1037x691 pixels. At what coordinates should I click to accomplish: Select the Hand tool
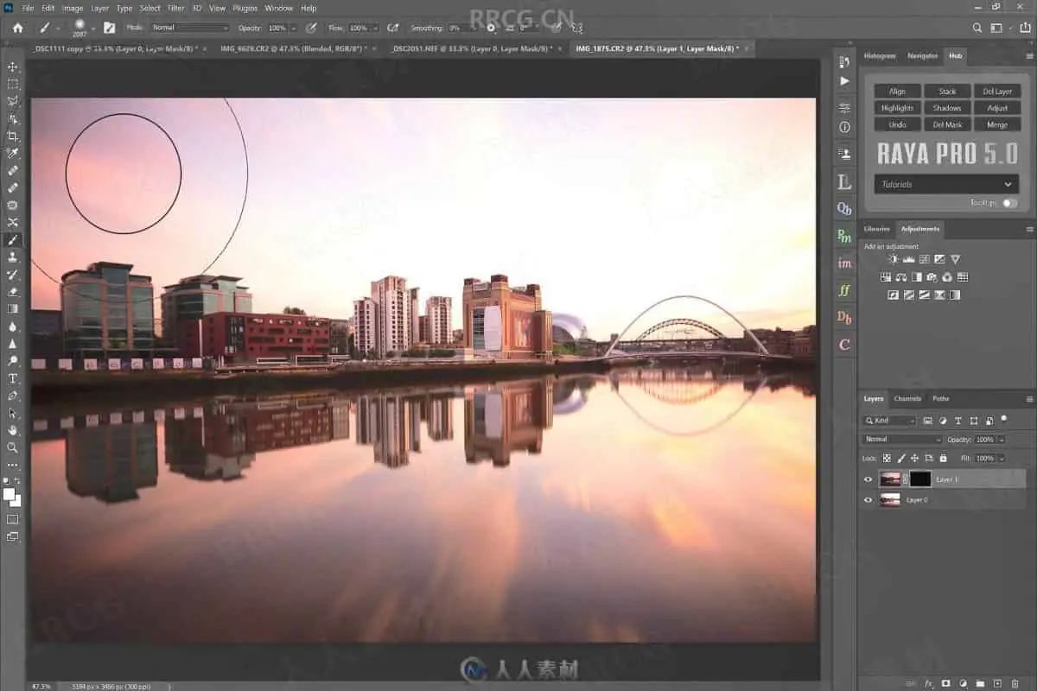[13, 429]
